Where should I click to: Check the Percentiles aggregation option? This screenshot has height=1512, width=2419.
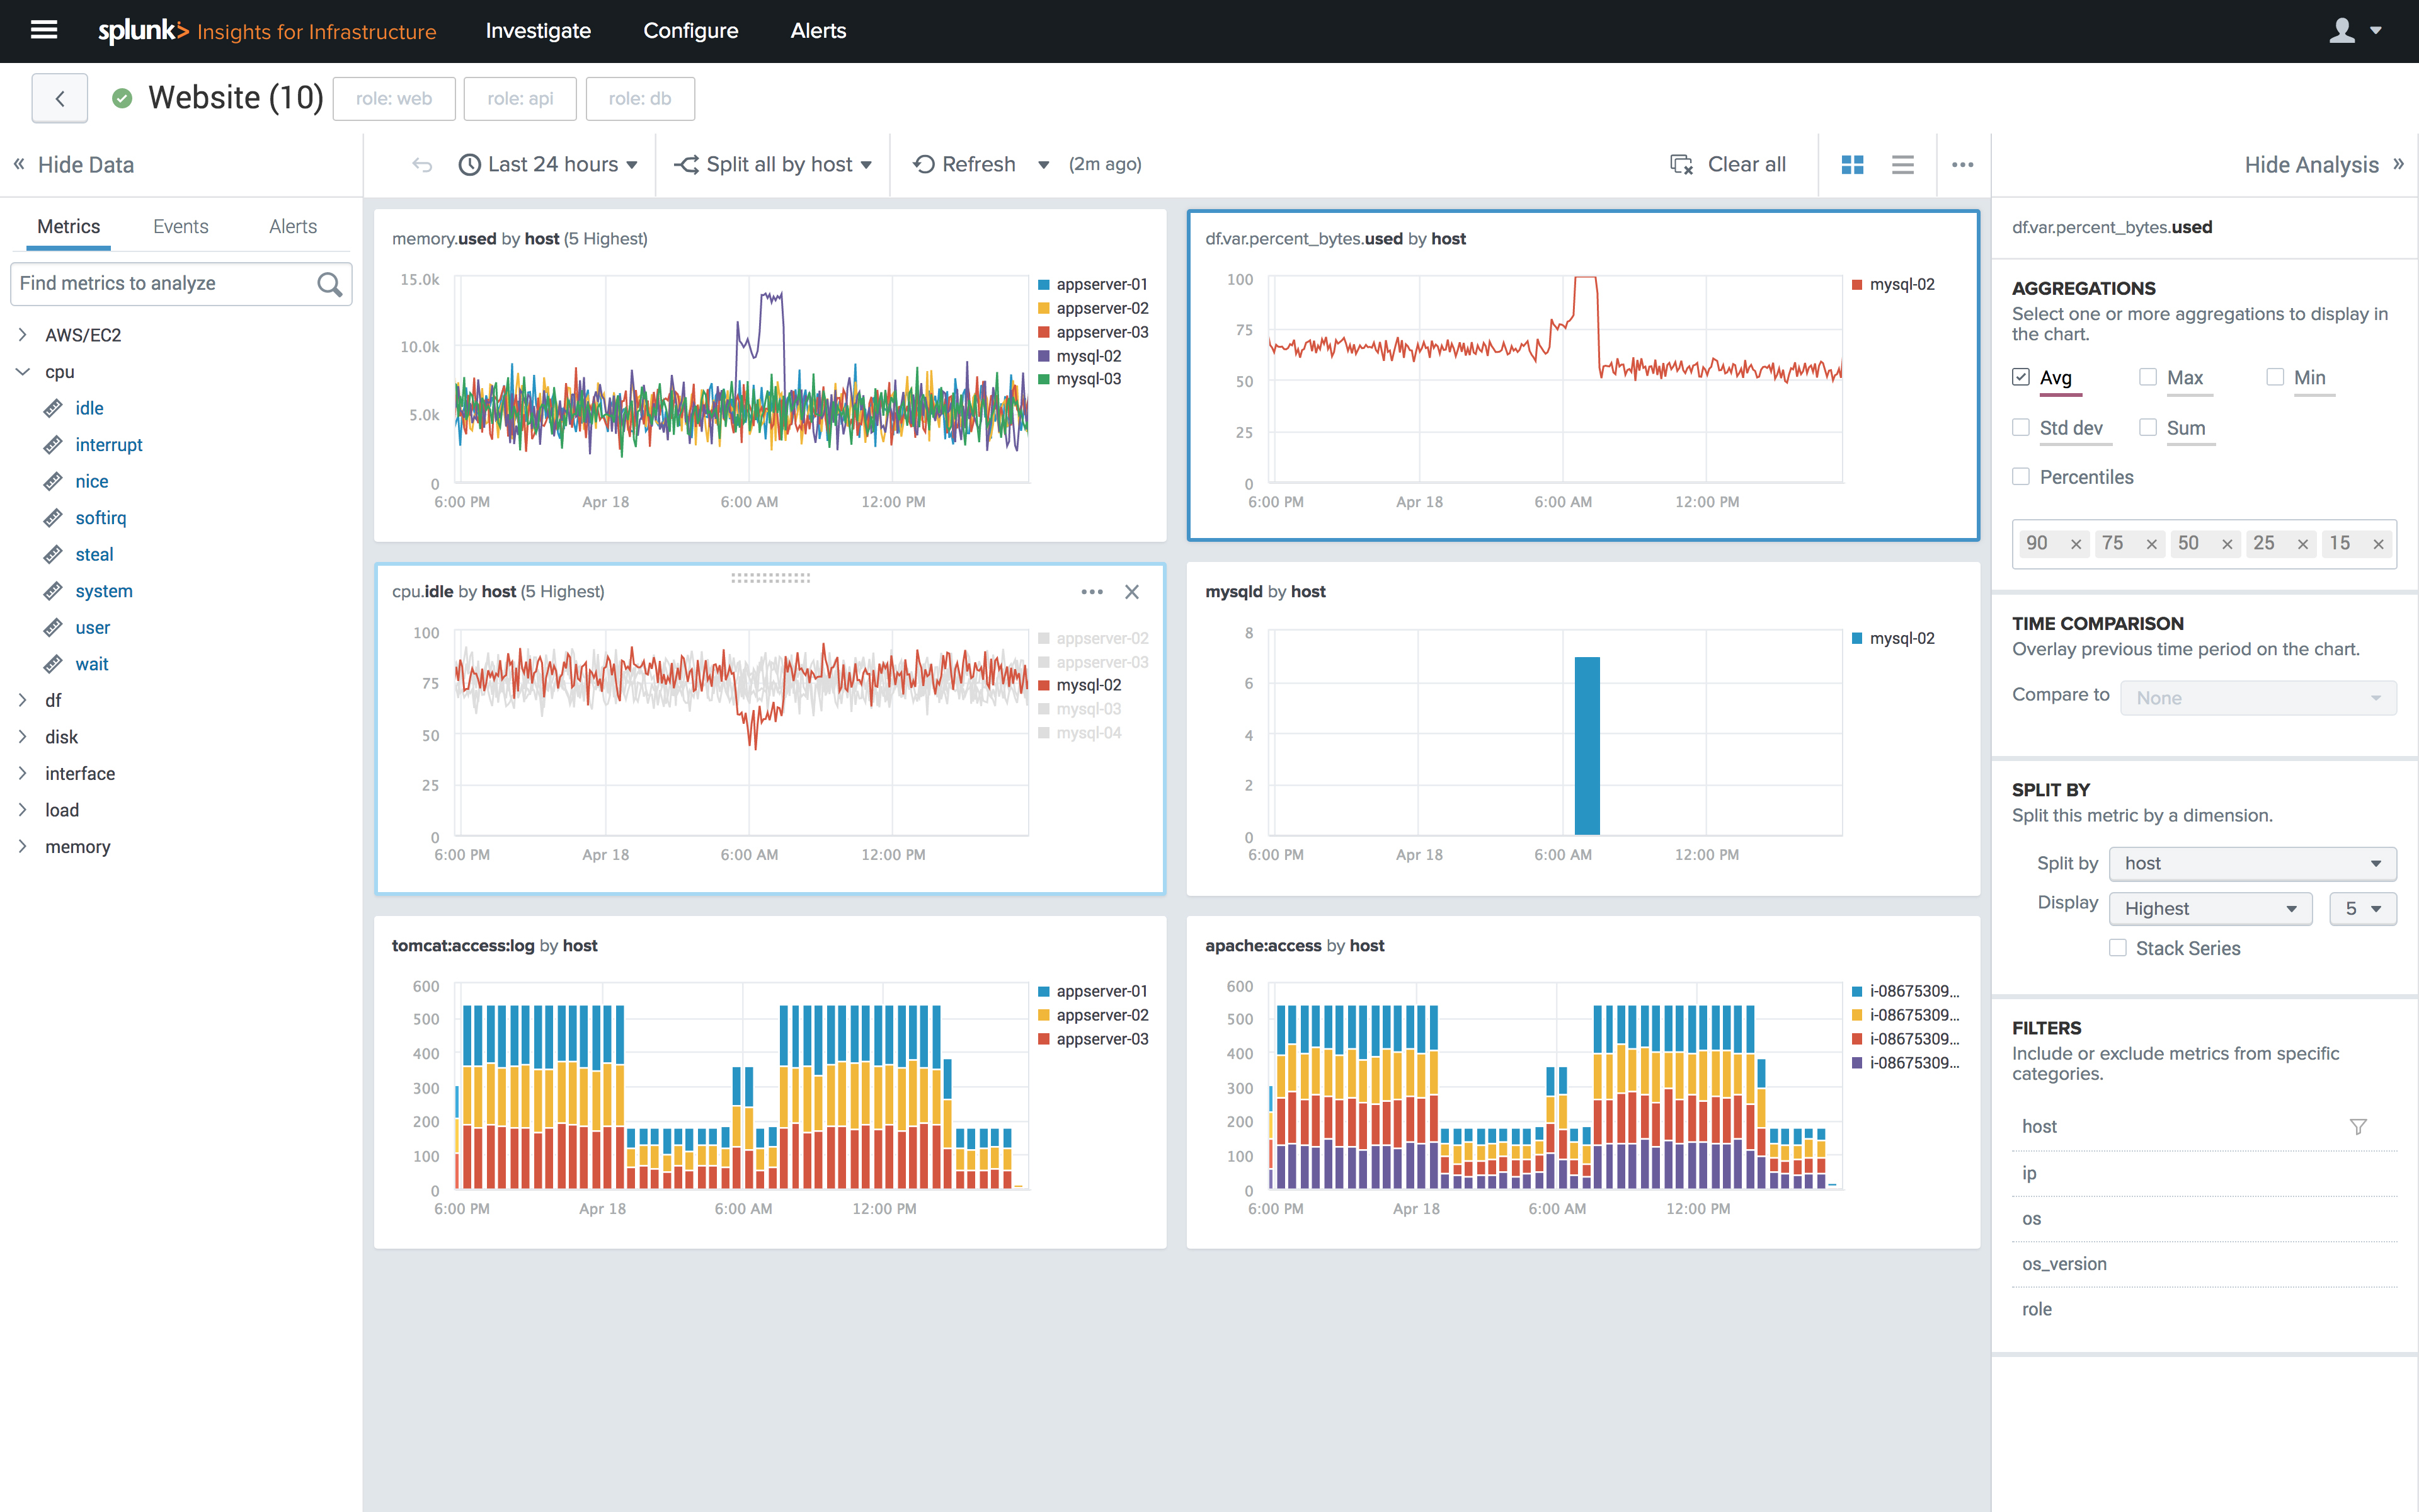point(2021,477)
